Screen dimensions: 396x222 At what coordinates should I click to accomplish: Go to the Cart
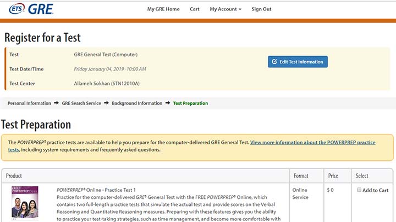pyautogui.click(x=195, y=9)
